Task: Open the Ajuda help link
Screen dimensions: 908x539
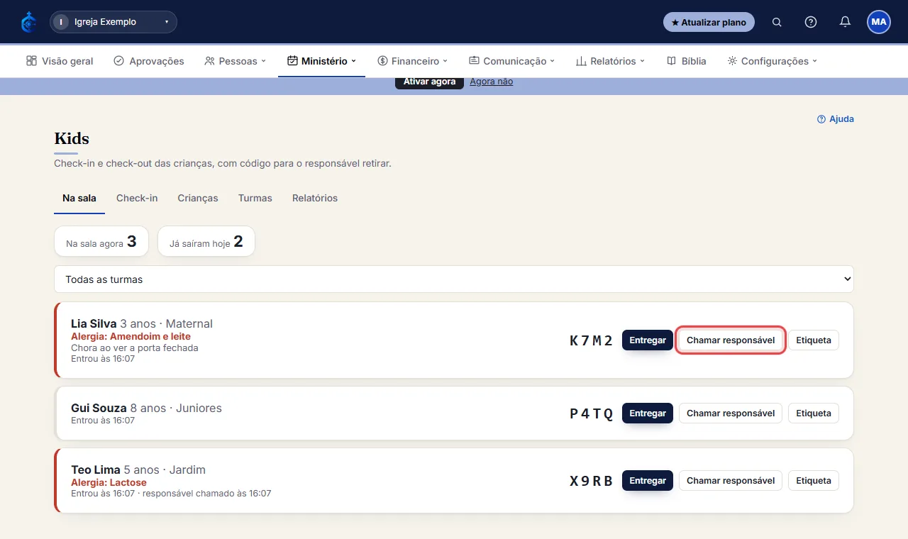Action: click(836, 119)
